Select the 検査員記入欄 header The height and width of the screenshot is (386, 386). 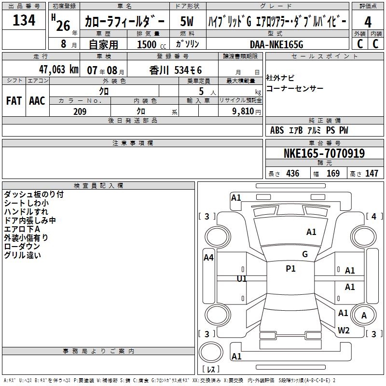pyautogui.click(x=98, y=186)
